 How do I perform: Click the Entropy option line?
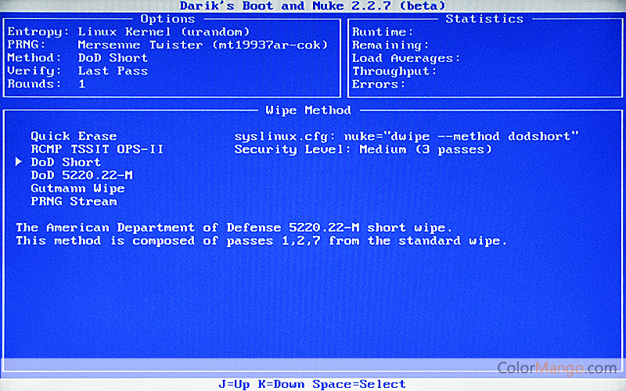[x=128, y=32]
